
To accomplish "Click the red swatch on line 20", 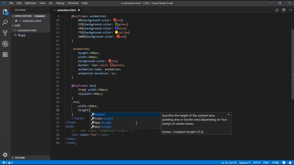I will pos(110,61).
